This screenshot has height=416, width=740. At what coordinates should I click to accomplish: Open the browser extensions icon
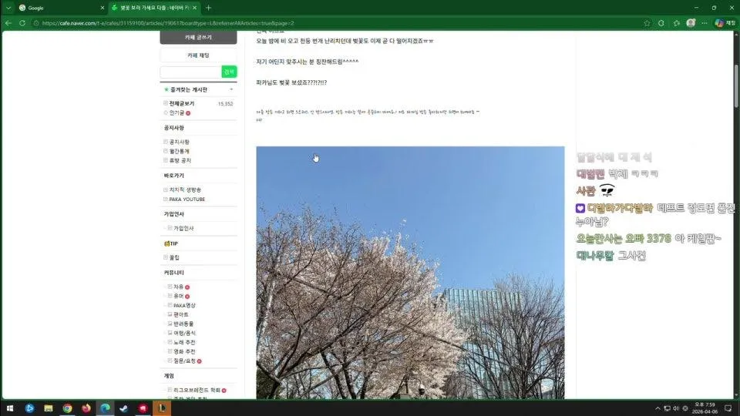click(661, 23)
